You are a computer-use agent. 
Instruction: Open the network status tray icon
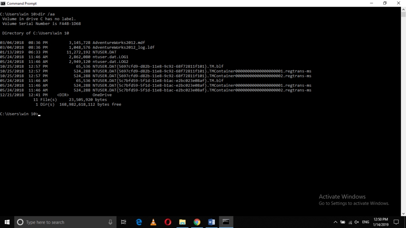350,222
